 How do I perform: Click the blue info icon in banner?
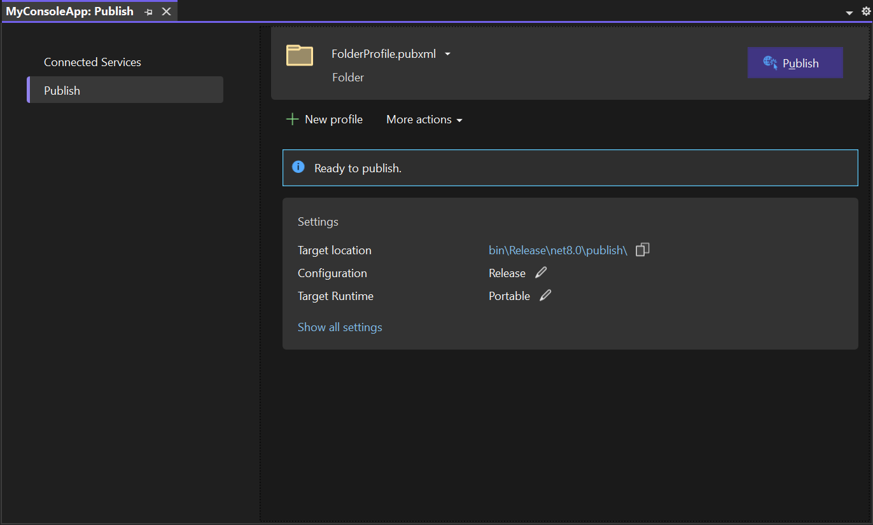[298, 167]
